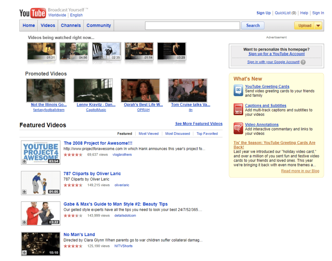Viewport: 332px width, 261px height.
Task: Open QuickList (0)
Action: click(x=286, y=13)
